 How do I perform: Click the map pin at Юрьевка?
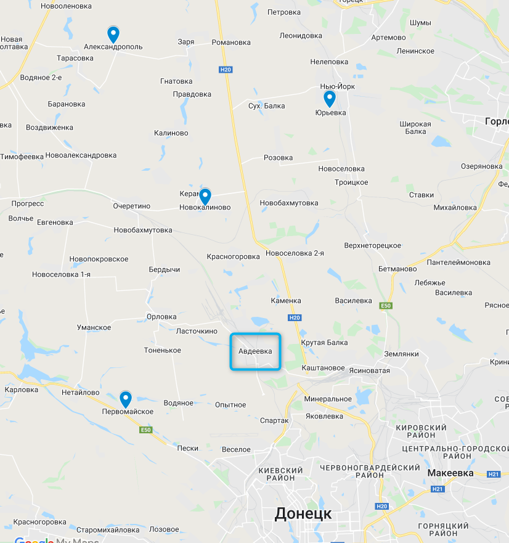329,99
